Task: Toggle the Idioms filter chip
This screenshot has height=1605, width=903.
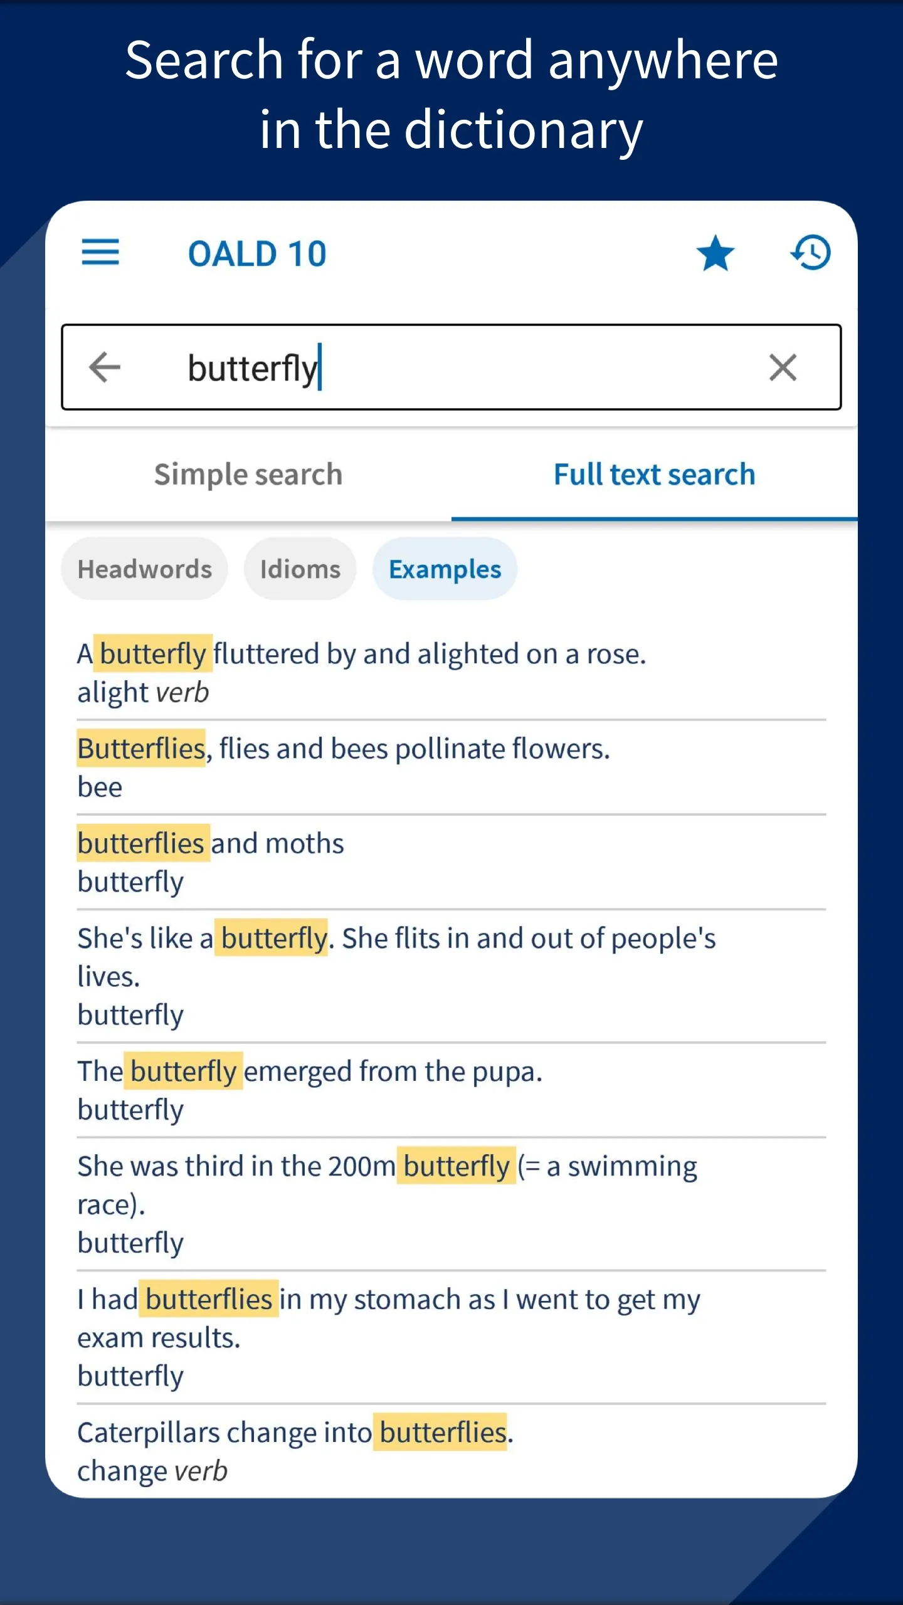Action: click(x=300, y=569)
